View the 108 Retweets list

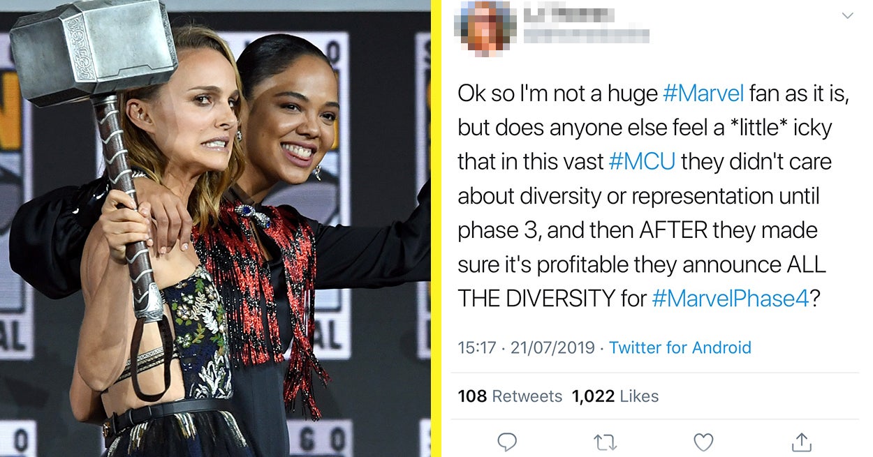[x=510, y=396]
